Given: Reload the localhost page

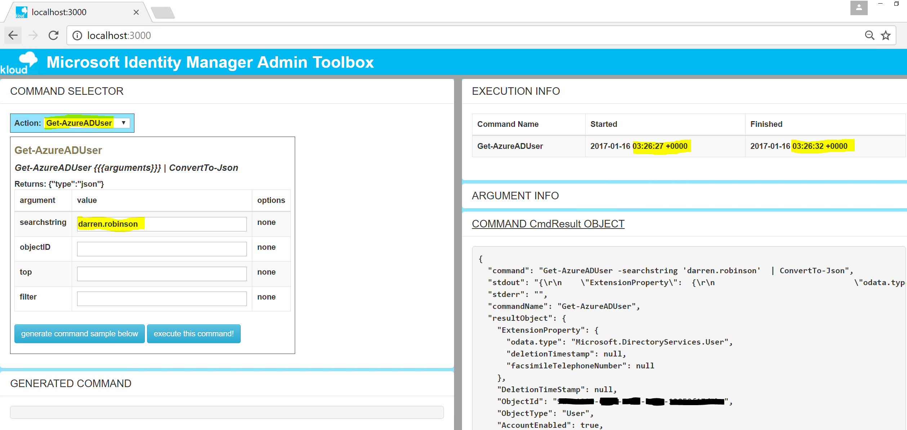Looking at the screenshot, I should point(54,35).
